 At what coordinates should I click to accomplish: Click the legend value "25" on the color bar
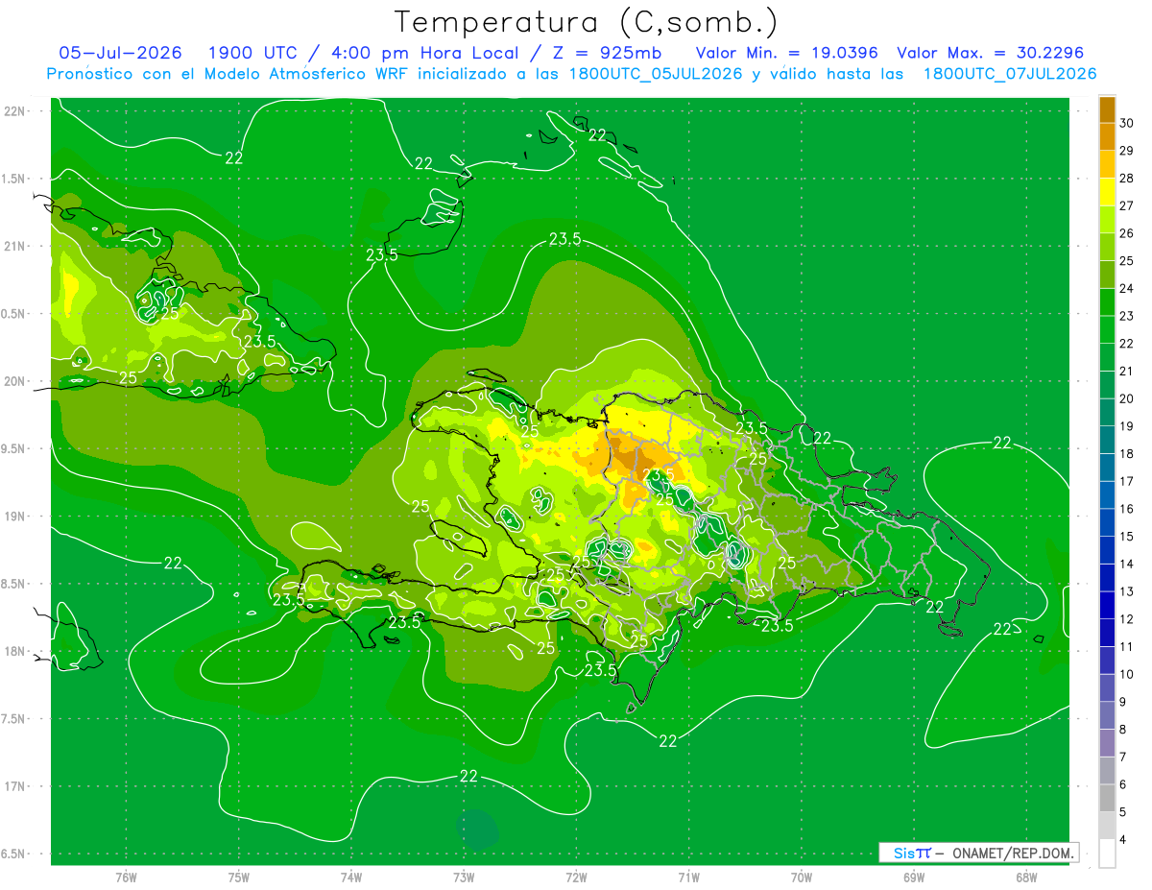(1128, 260)
